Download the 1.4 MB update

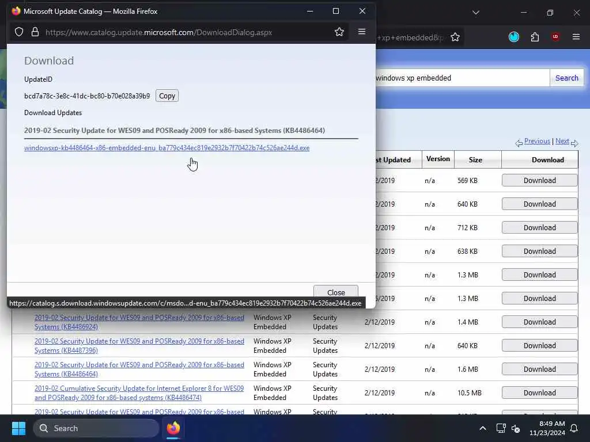coord(539,322)
